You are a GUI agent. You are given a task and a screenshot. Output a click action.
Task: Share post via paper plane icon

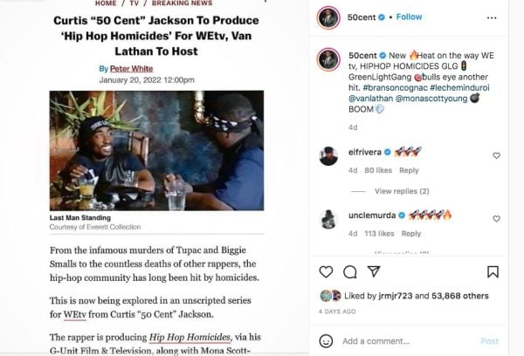click(x=374, y=271)
